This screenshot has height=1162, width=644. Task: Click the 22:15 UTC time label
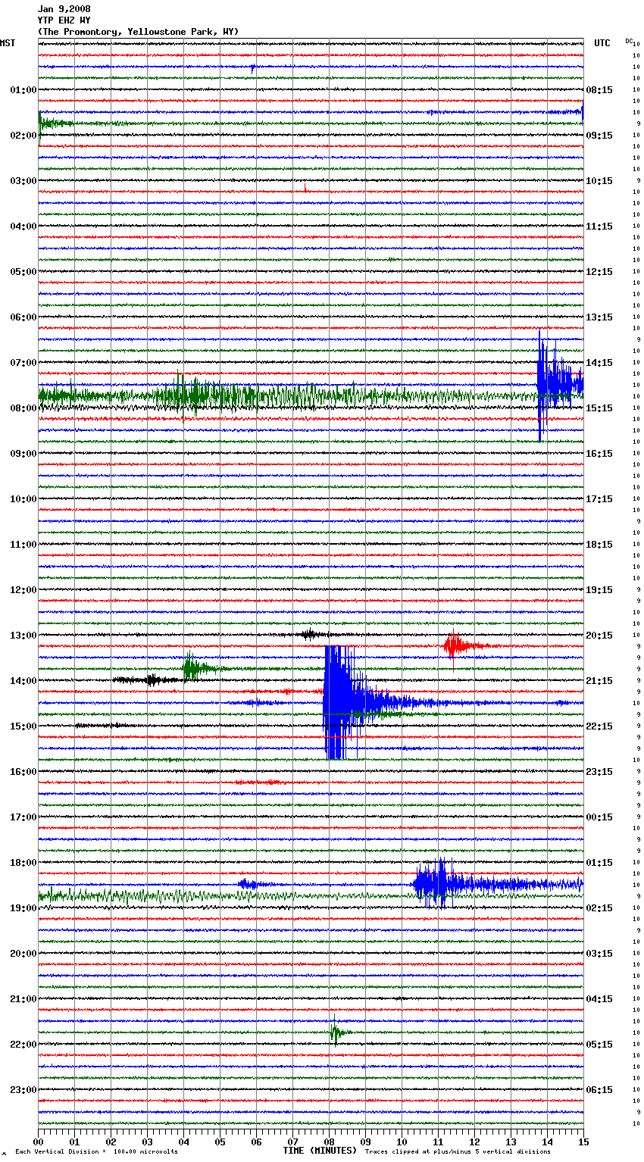[599, 726]
